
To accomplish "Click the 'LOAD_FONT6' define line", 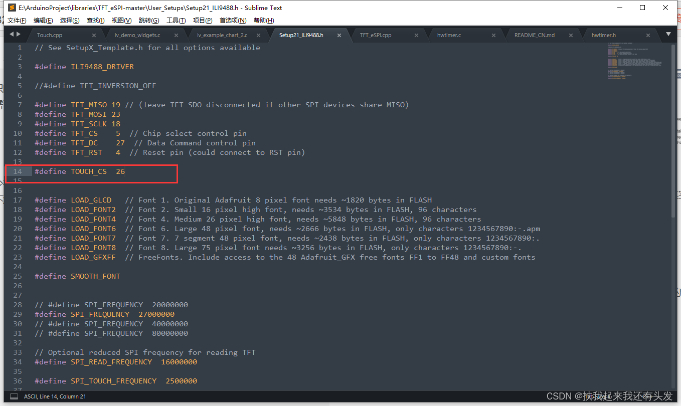I will [287, 229].
